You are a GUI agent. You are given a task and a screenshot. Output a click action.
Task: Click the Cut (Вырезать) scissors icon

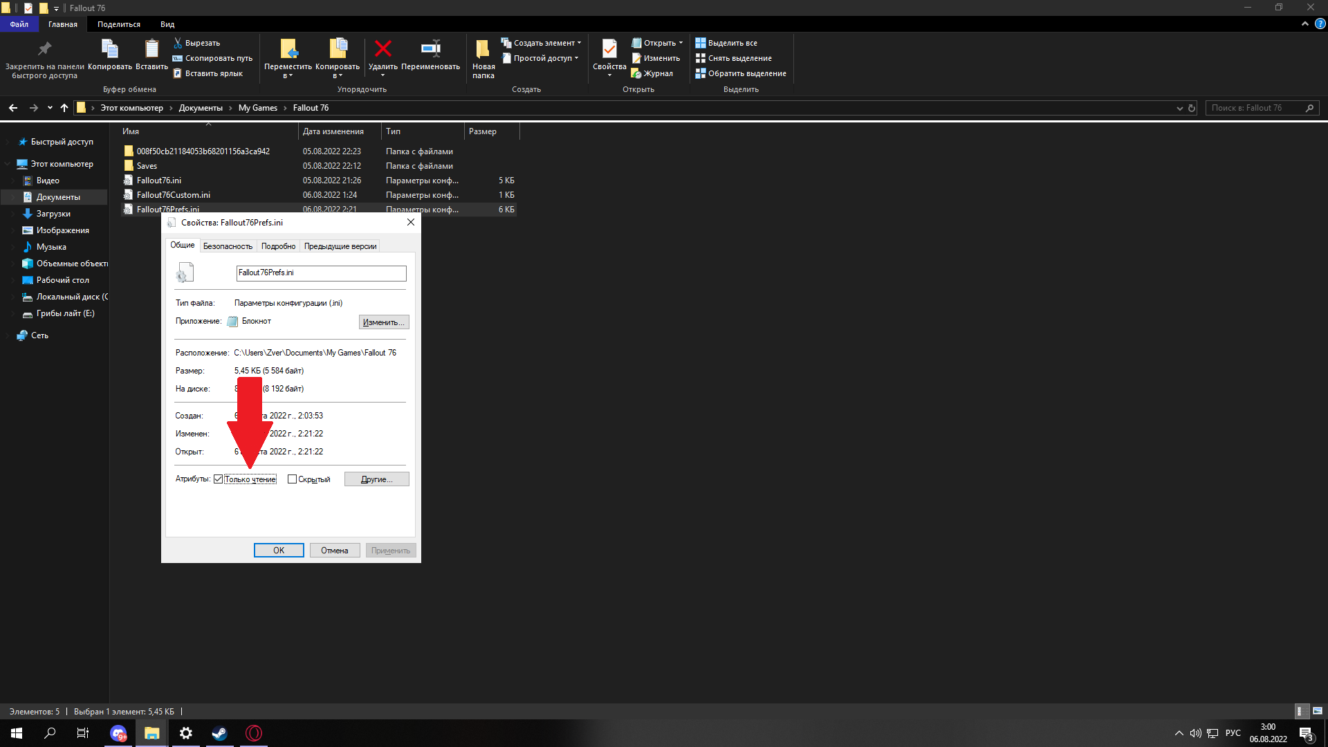tap(178, 43)
